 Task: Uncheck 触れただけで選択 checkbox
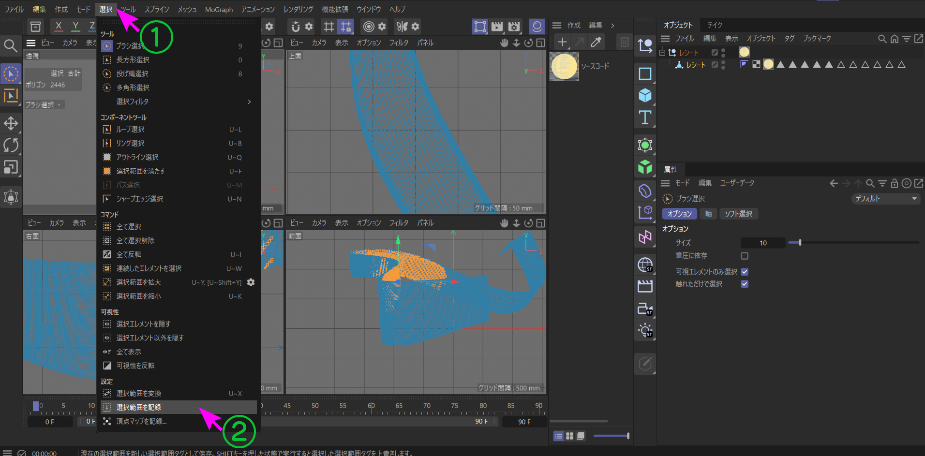pyautogui.click(x=745, y=284)
